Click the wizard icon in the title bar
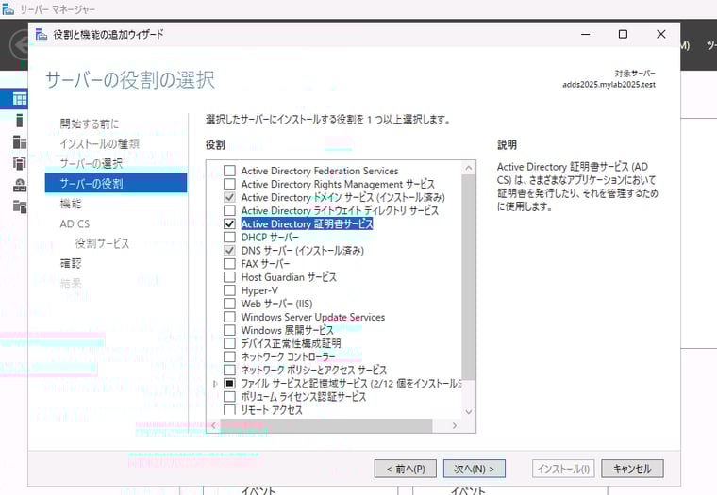 point(42,34)
